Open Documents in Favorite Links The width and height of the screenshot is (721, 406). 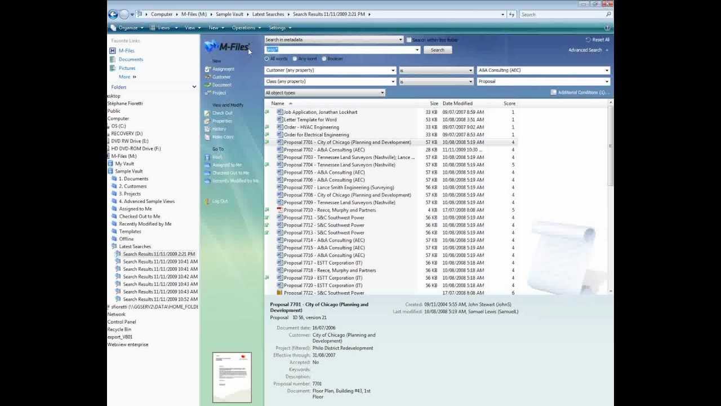[x=131, y=59]
